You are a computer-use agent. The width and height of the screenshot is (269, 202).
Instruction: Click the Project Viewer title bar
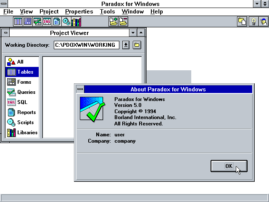[69, 33]
